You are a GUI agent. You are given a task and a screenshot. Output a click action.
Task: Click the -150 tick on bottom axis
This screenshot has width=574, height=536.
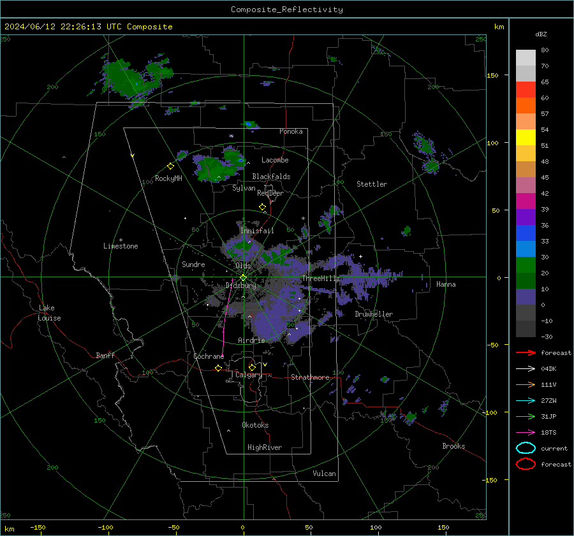(38, 528)
